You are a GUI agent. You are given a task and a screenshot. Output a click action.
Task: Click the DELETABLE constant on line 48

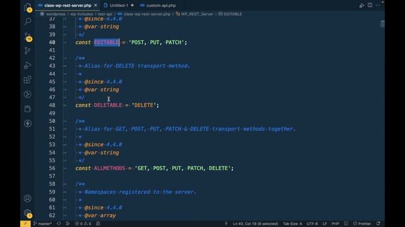(x=108, y=105)
